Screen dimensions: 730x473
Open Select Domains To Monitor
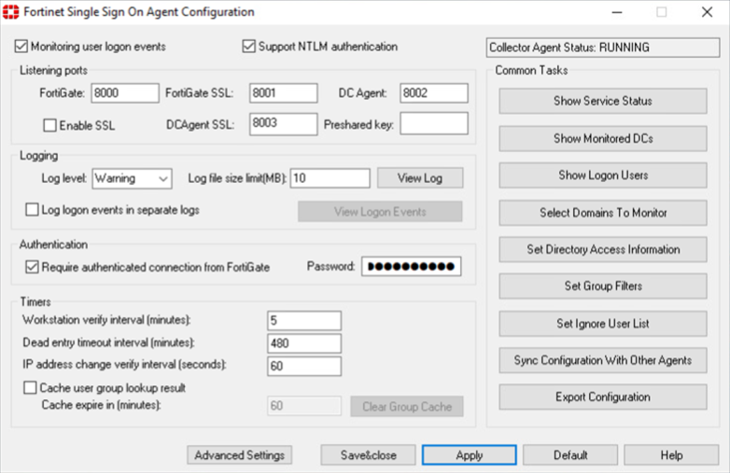click(x=603, y=213)
